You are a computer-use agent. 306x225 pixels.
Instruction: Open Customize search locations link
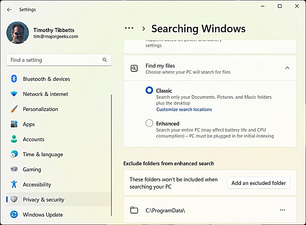(x=184, y=110)
